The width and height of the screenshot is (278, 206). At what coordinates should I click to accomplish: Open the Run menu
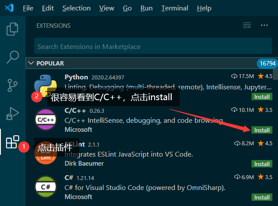tap(146, 8)
